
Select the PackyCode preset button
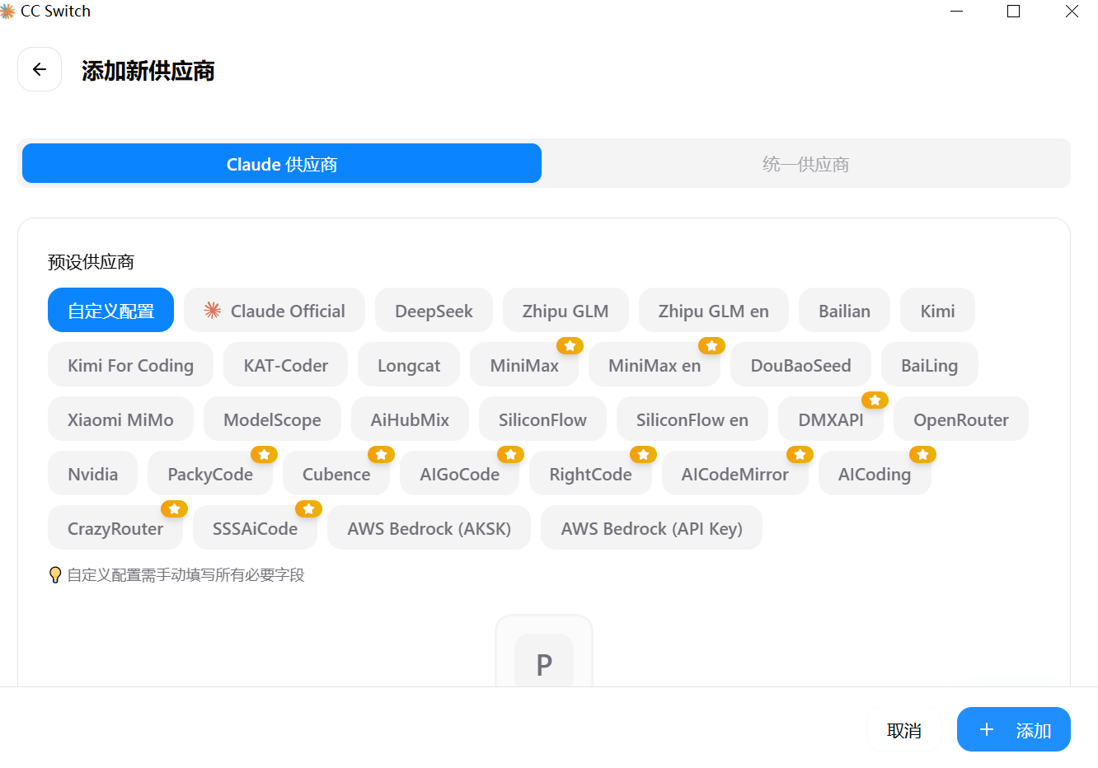point(210,473)
